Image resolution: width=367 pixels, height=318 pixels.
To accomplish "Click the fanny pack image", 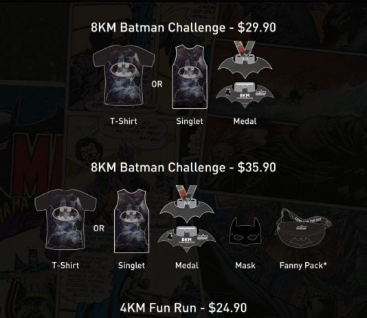I will pyautogui.click(x=303, y=228).
